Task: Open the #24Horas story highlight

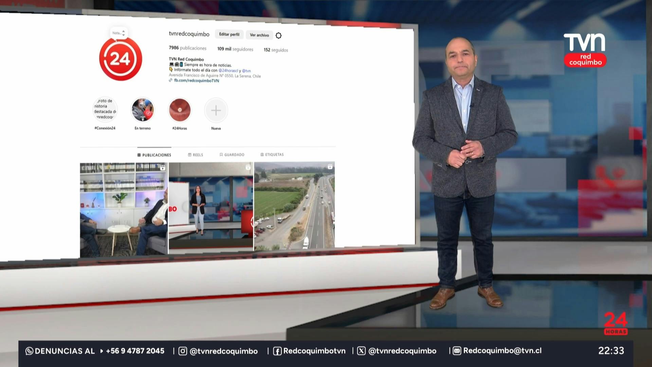Action: pyautogui.click(x=180, y=110)
